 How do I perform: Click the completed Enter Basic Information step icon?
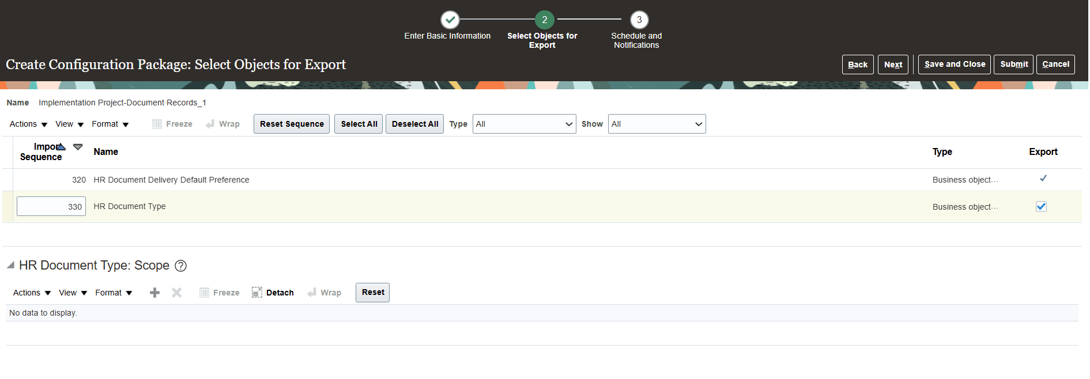coord(450,20)
